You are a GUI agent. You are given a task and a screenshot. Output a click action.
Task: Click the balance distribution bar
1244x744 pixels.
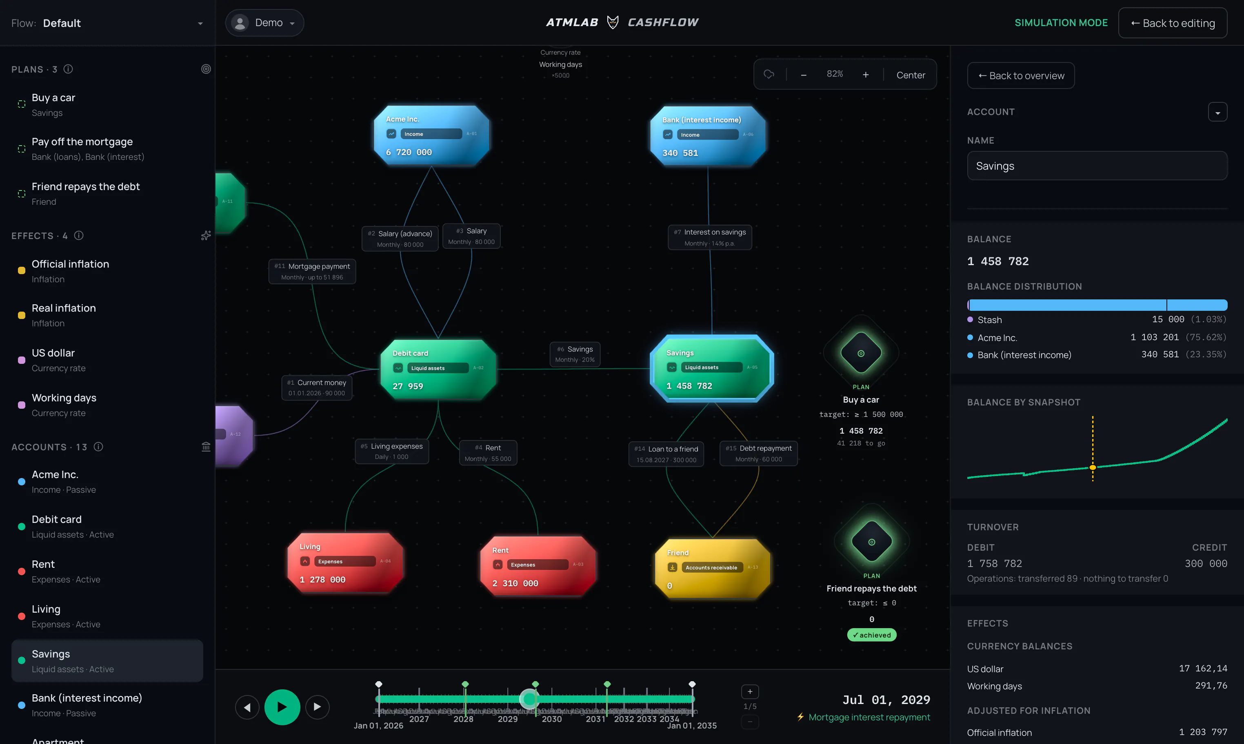pos(1097,305)
